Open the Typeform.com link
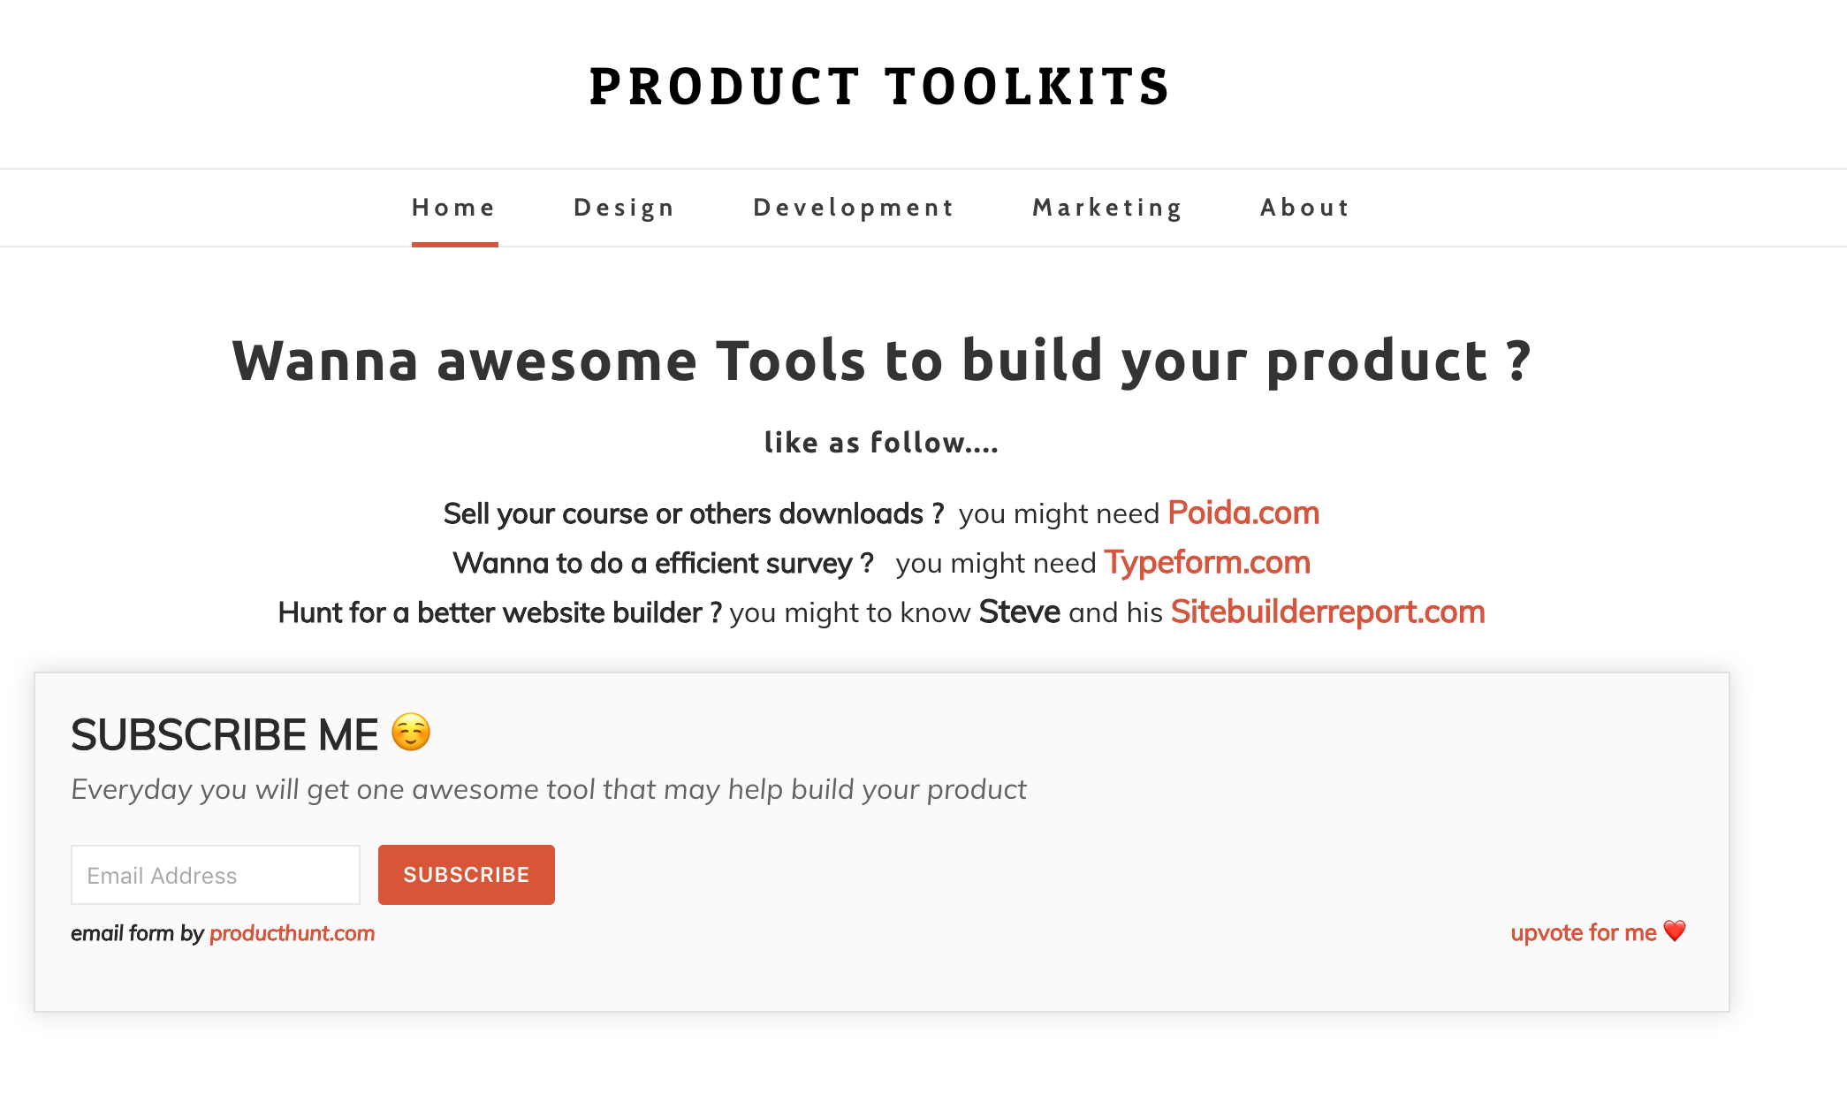 (1207, 562)
